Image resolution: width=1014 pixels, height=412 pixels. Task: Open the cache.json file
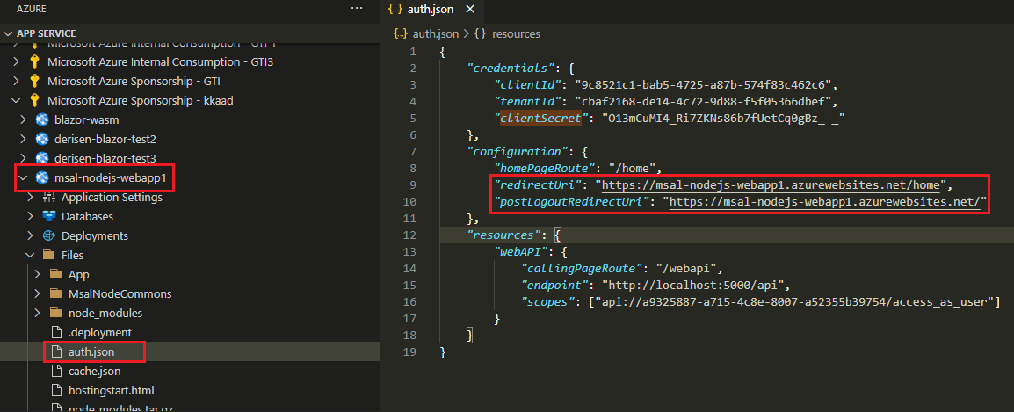coord(94,371)
